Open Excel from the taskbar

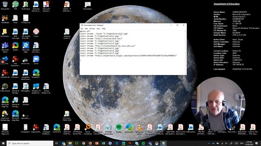pos(103,143)
